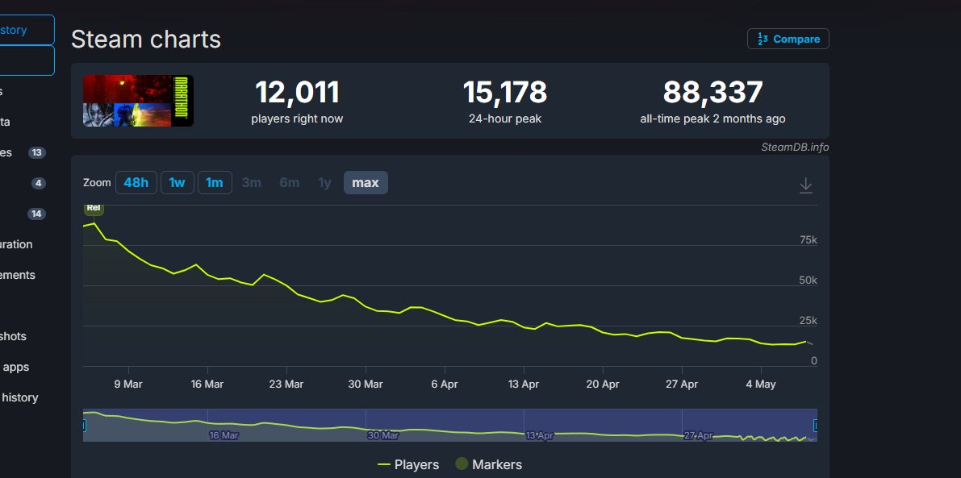Select the max zoom range
The width and height of the screenshot is (961, 478).
pyautogui.click(x=366, y=182)
